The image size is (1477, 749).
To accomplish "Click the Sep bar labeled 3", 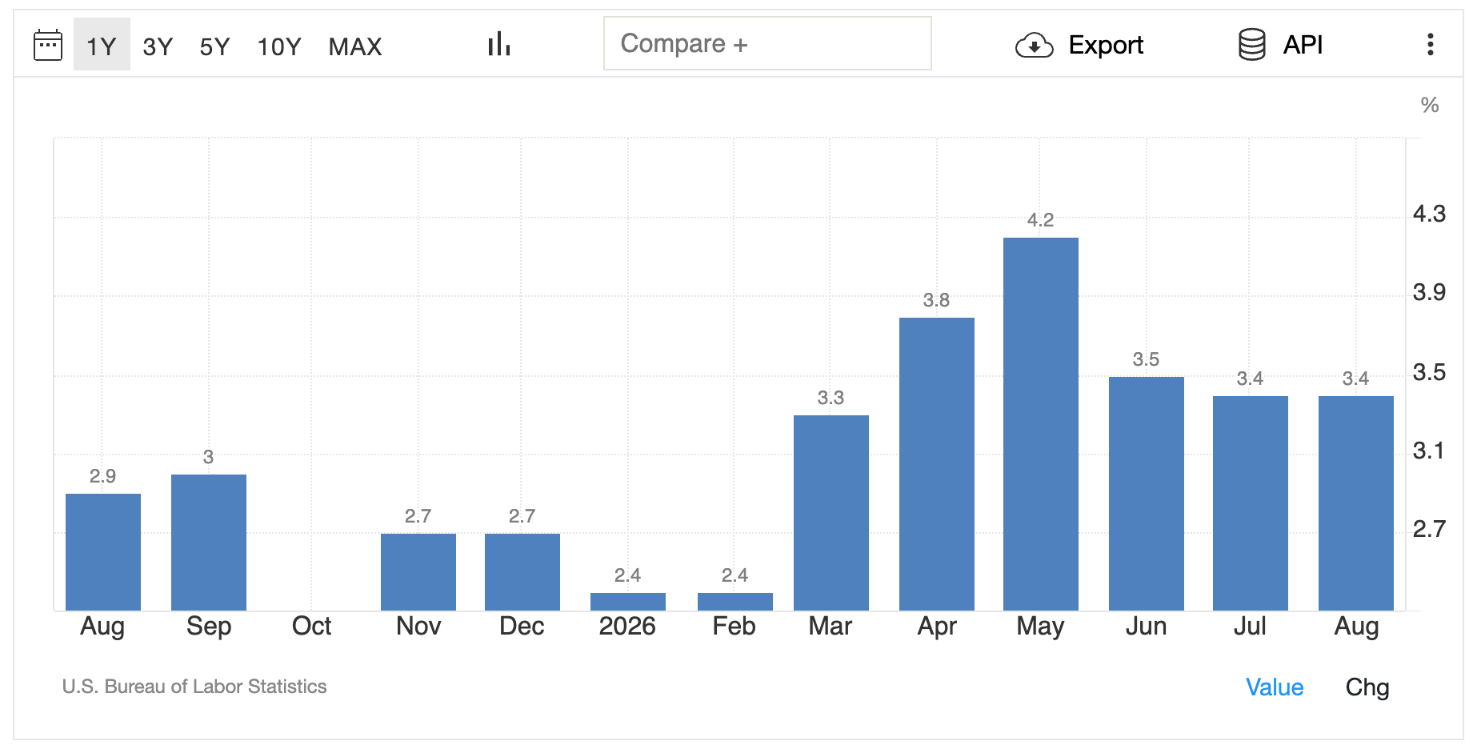I will (x=209, y=543).
